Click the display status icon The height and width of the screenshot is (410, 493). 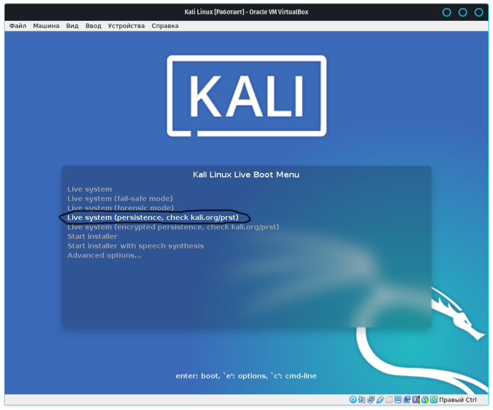(398, 399)
